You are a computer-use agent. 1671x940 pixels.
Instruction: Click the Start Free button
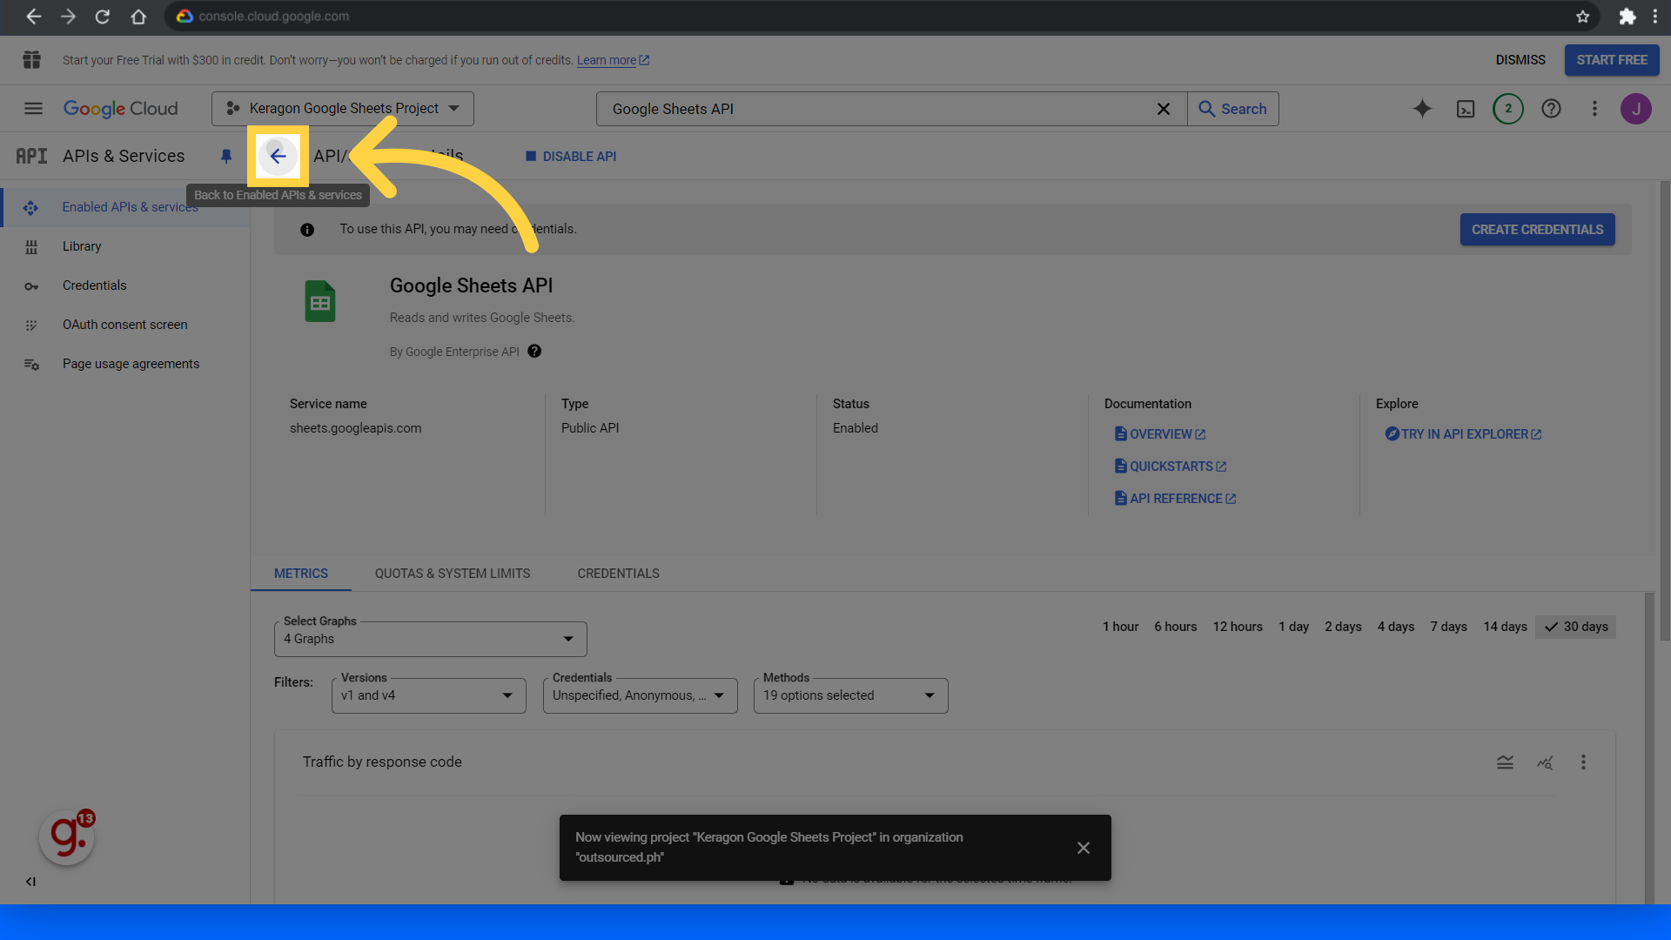coord(1612,60)
